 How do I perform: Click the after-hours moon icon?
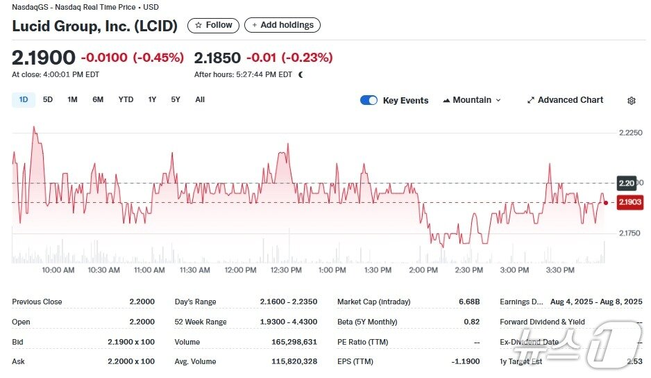[x=301, y=74]
